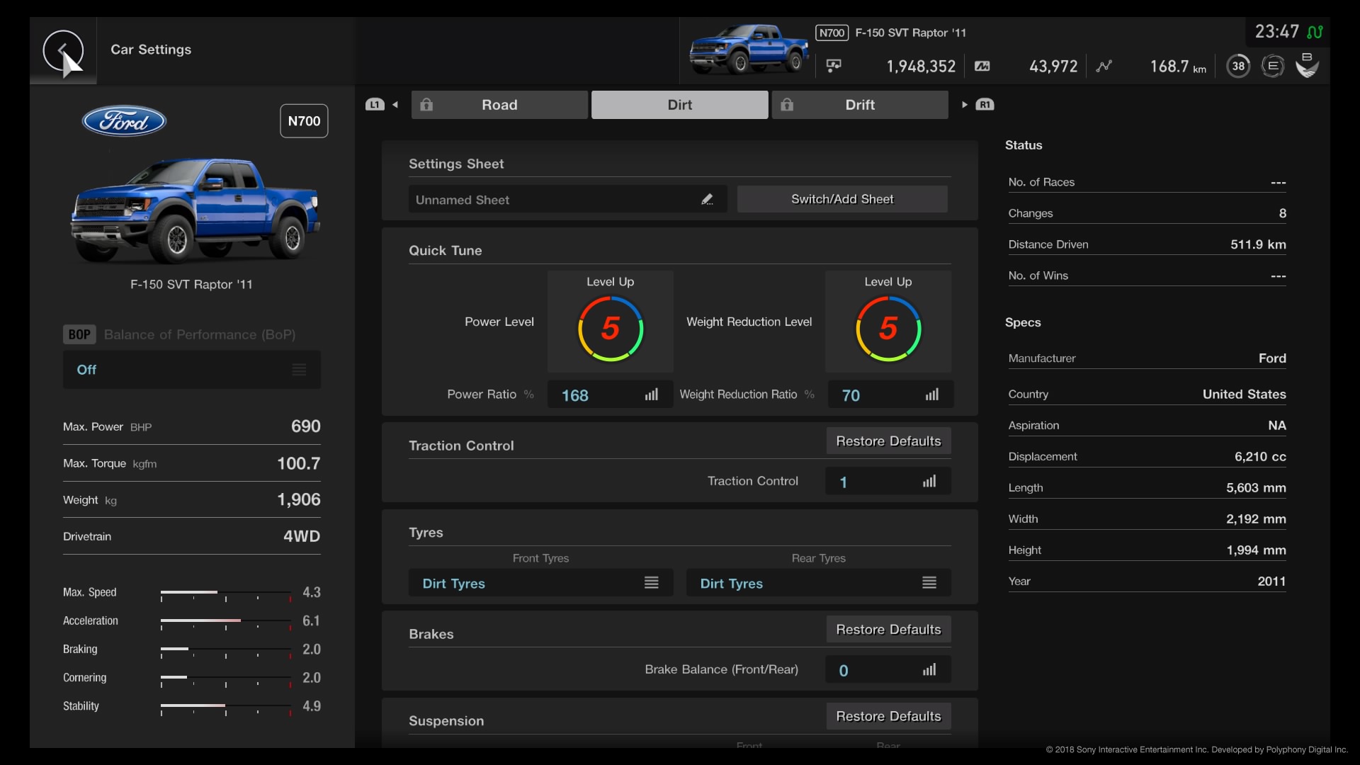The height and width of the screenshot is (765, 1360).
Task: Click the Cornering 2.0 rating
Action: point(312,678)
